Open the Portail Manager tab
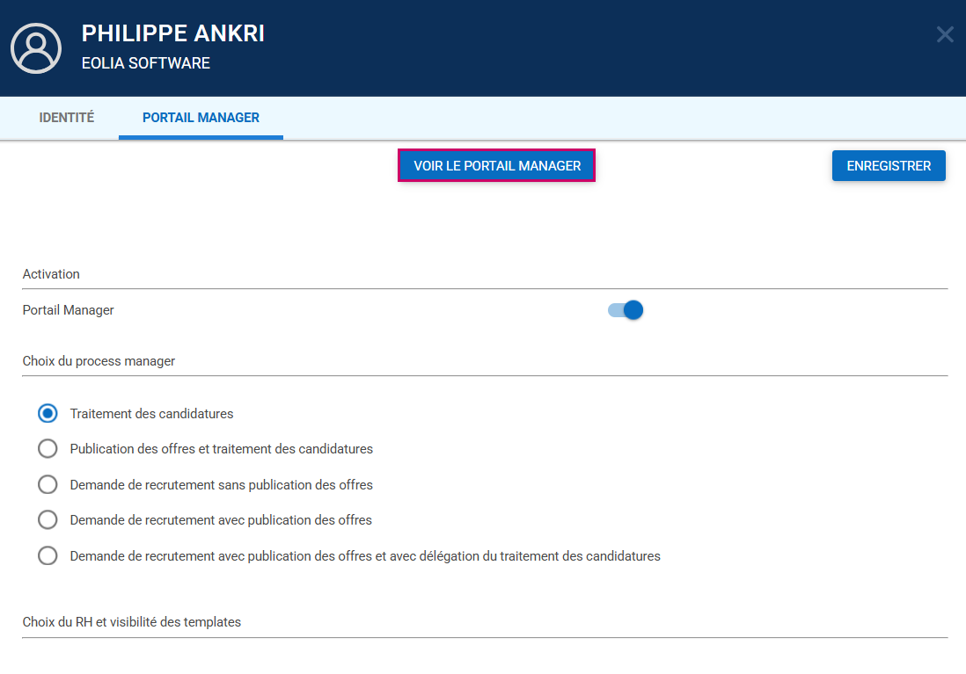966x674 pixels. (201, 118)
